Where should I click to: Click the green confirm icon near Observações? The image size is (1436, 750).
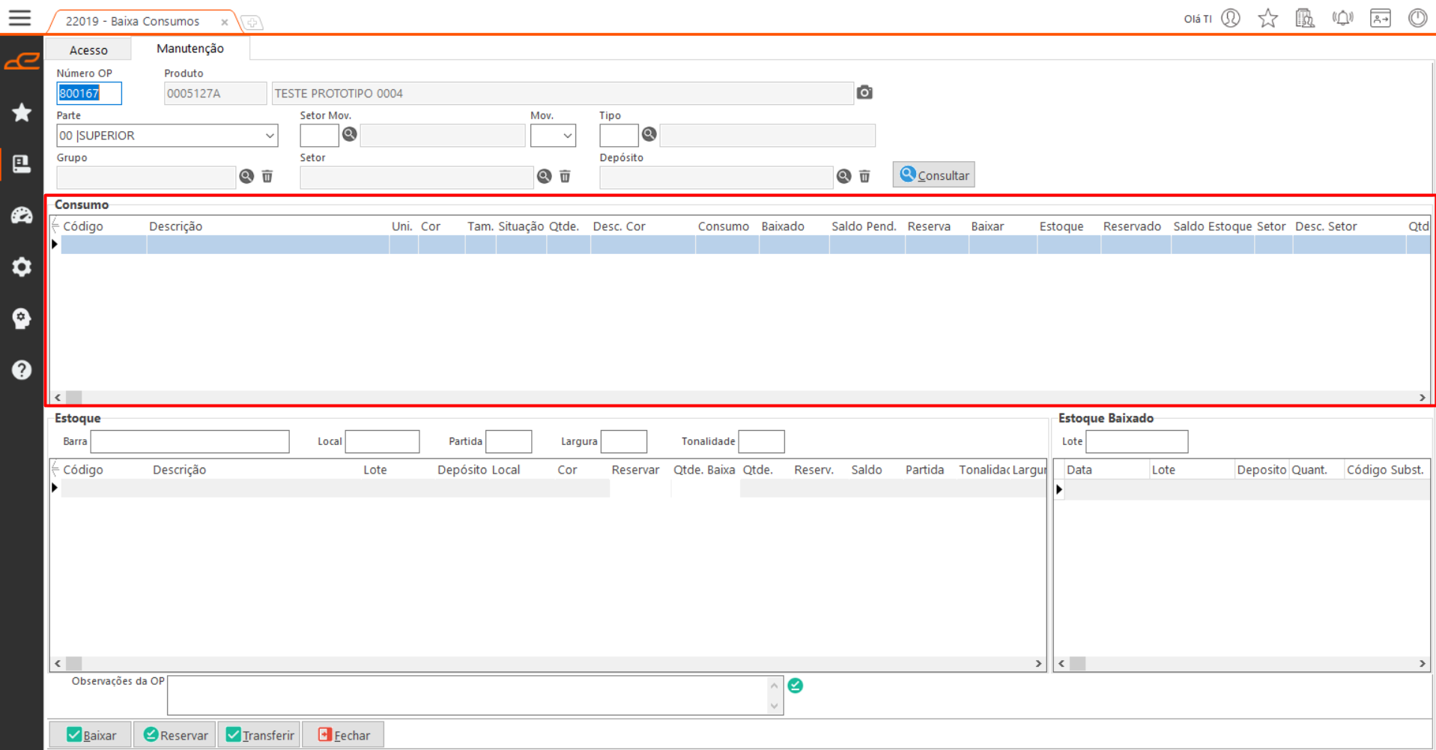pos(796,686)
